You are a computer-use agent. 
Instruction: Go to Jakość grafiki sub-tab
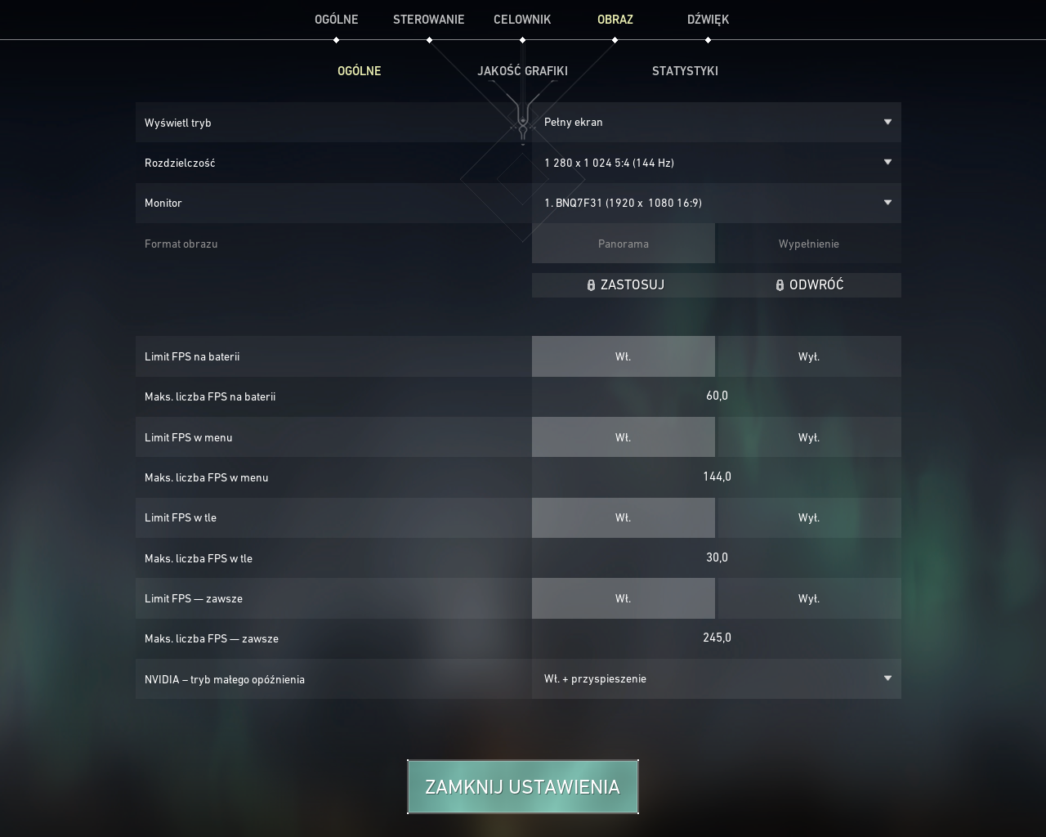click(x=522, y=70)
